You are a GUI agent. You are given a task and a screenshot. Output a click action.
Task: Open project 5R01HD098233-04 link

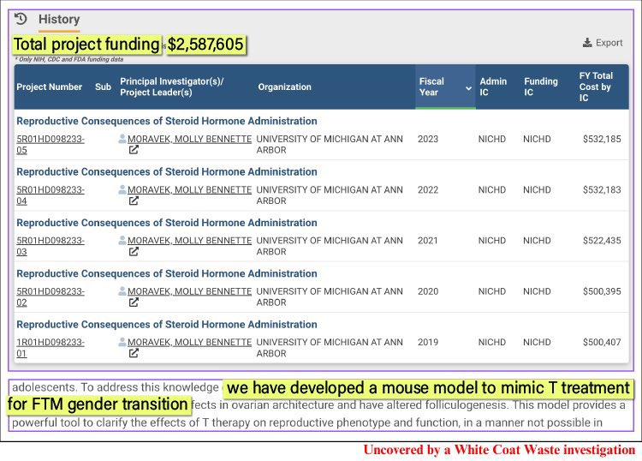point(51,195)
